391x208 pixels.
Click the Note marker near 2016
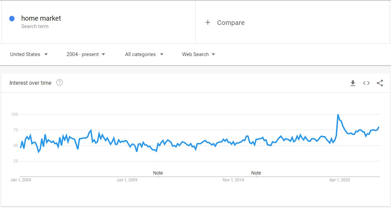[x=256, y=173]
